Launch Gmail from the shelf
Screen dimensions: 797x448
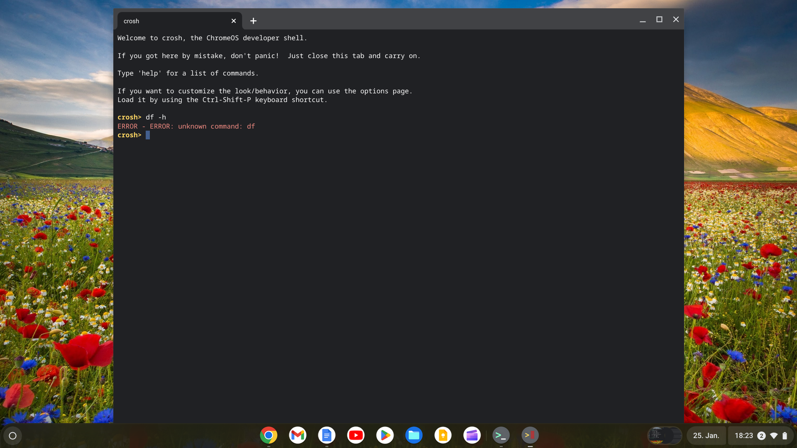click(x=298, y=435)
